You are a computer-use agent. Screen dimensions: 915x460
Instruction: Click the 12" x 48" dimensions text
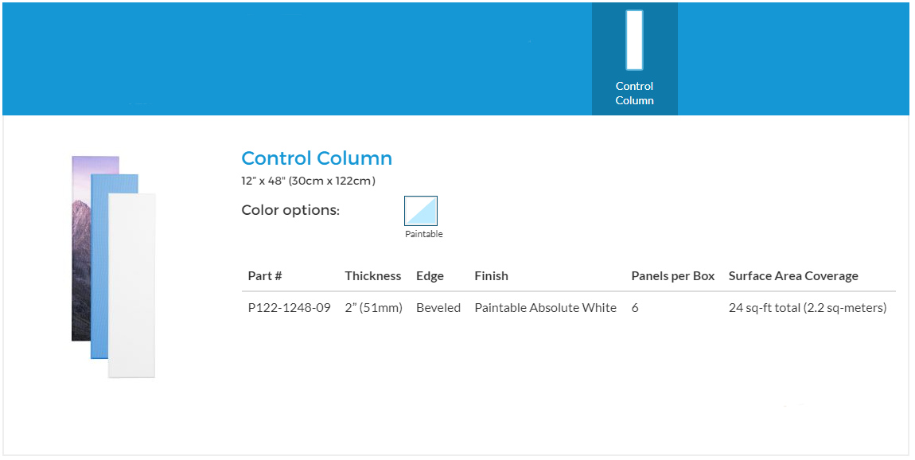(308, 181)
